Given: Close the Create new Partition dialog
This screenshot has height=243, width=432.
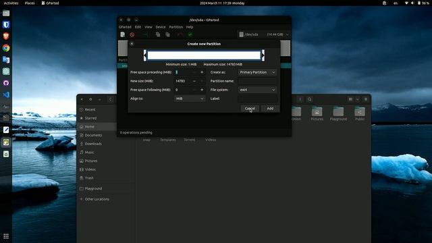Looking at the screenshot, I should 132,43.
